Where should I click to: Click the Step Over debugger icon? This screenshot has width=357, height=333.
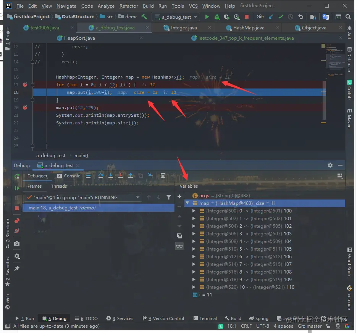point(101,175)
